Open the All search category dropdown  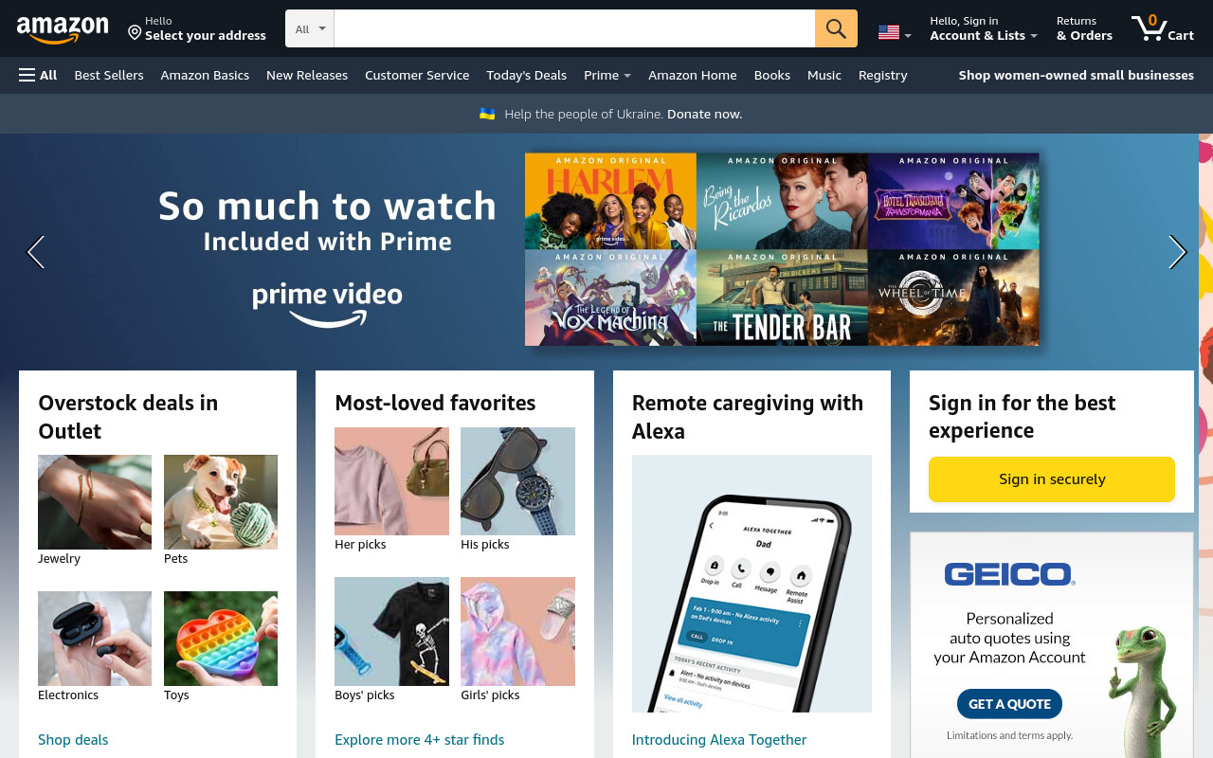(310, 28)
